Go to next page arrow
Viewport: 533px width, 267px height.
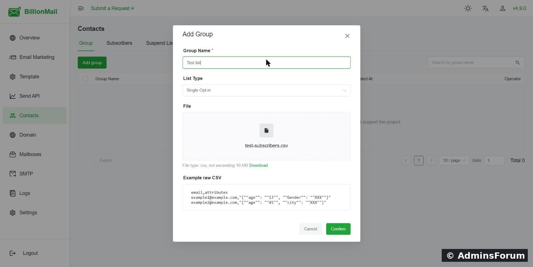pyautogui.click(x=431, y=161)
